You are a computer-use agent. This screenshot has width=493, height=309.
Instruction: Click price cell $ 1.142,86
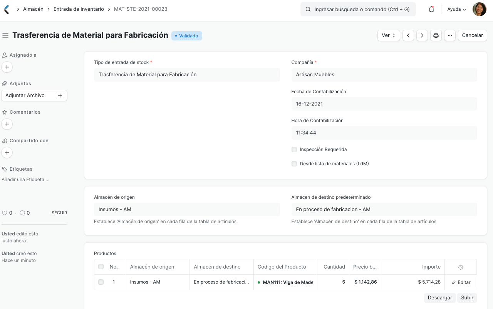[x=365, y=282]
